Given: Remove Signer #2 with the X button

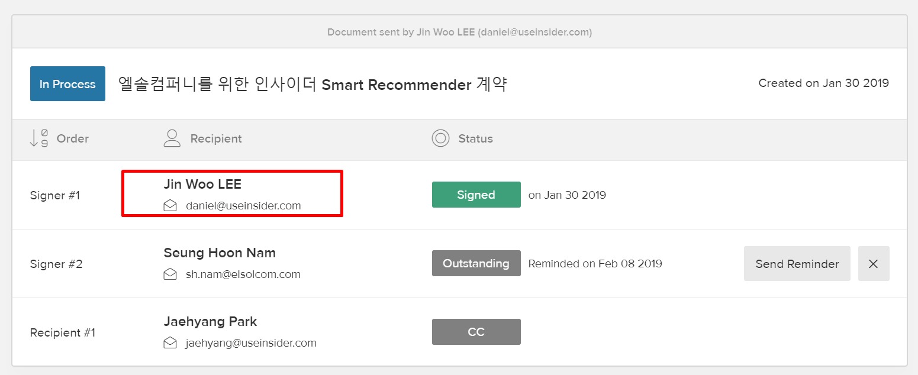Looking at the screenshot, I should [873, 264].
